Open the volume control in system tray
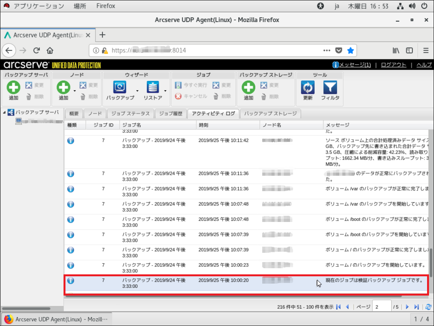This screenshot has width=434, height=326. [x=412, y=6]
